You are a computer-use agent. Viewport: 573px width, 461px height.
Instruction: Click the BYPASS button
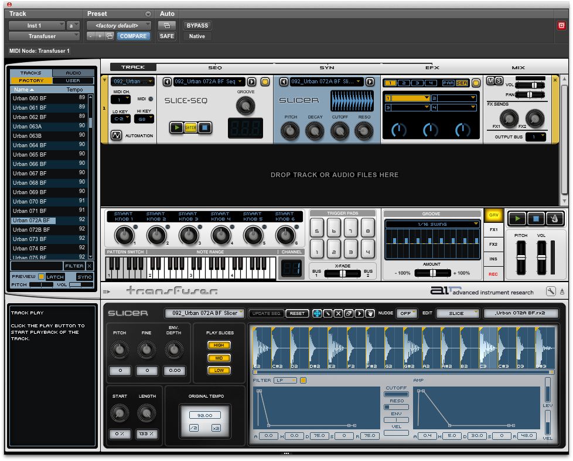[x=197, y=26]
